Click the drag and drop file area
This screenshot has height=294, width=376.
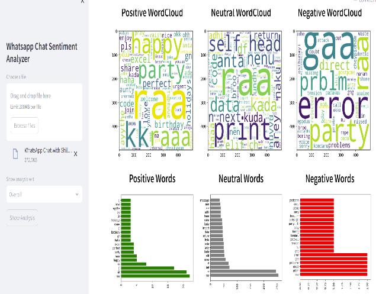tap(44, 112)
